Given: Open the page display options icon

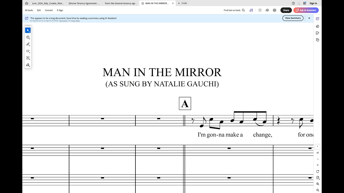Looking at the screenshot, I should [318, 178].
